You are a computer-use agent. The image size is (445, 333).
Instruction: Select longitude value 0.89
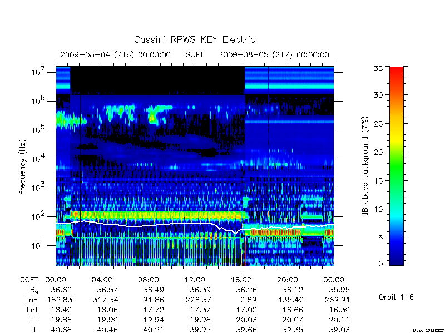249,300
